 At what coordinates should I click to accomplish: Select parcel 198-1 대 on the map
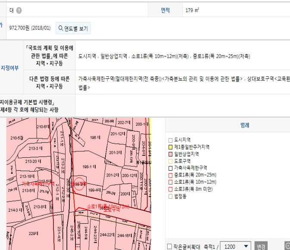pyautogui.click(x=88, y=166)
